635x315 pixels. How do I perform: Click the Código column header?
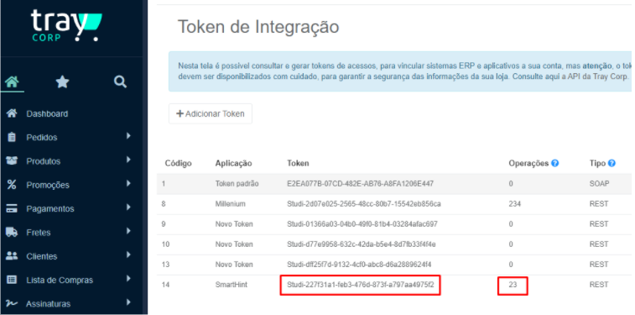coord(178,163)
